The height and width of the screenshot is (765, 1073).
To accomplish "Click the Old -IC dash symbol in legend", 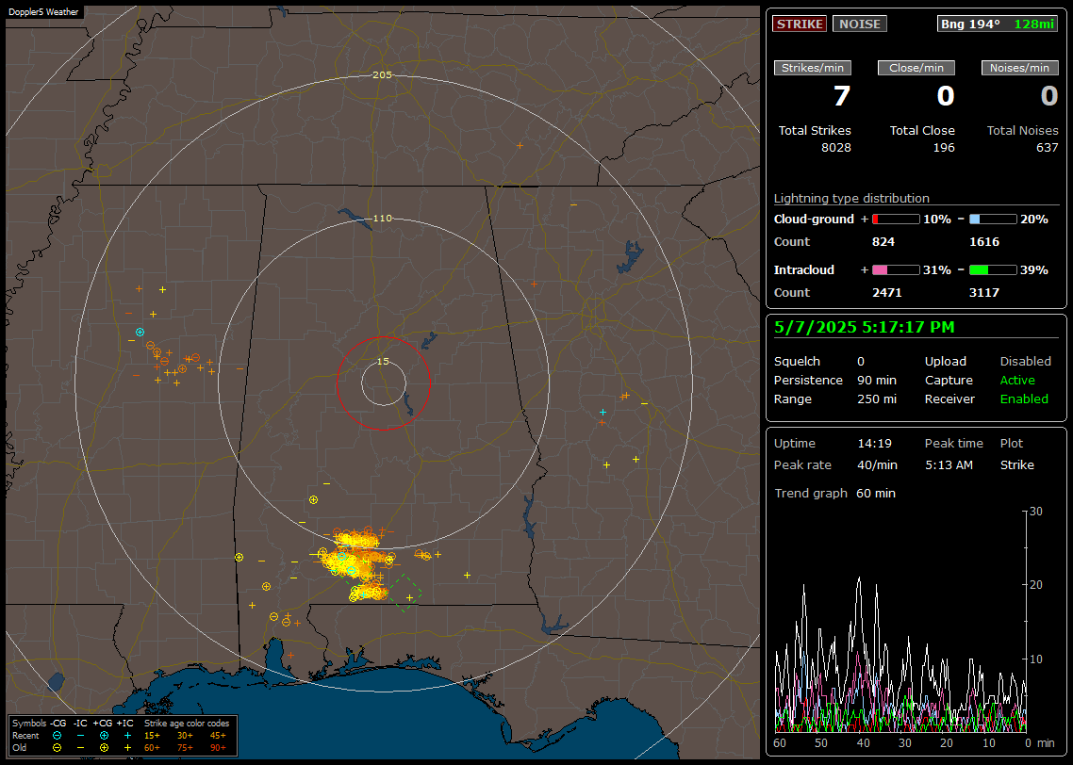I will pos(81,748).
